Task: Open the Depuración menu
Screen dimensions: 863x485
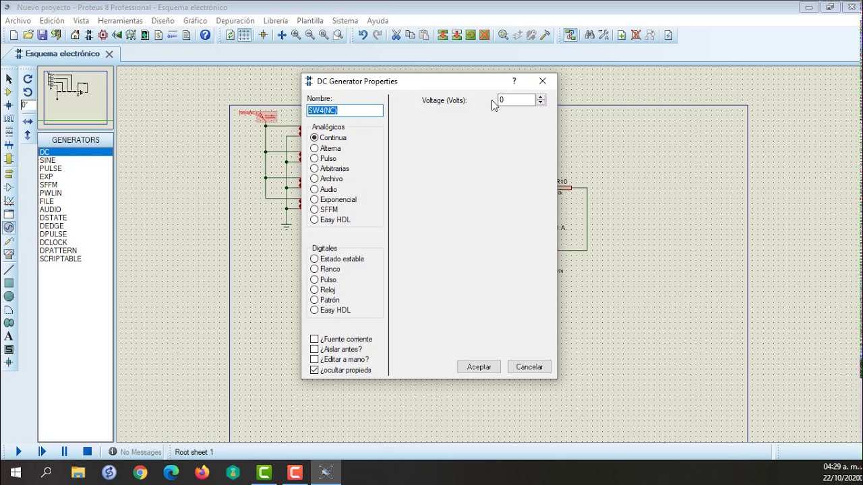Action: tap(235, 21)
